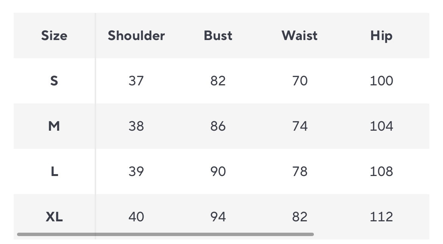Select the bust value 82 for size S
Viewport: 443px width, 244px height.
218,81
